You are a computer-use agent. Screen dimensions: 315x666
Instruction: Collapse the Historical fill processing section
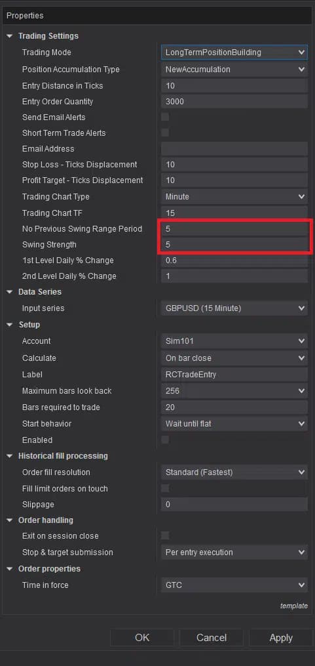10,456
